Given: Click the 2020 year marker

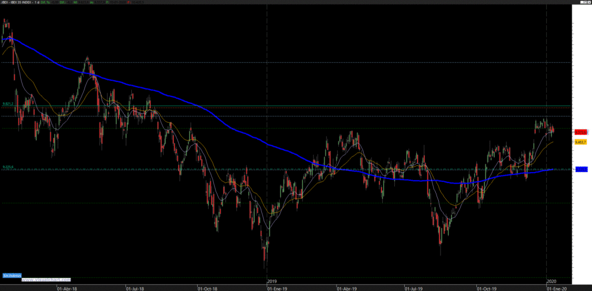Looking at the screenshot, I should [552, 281].
